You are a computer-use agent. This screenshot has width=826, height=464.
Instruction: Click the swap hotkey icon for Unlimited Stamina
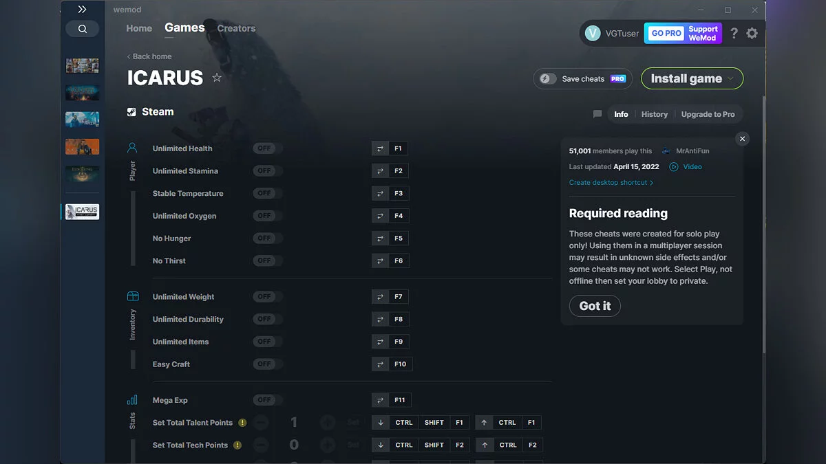380,170
